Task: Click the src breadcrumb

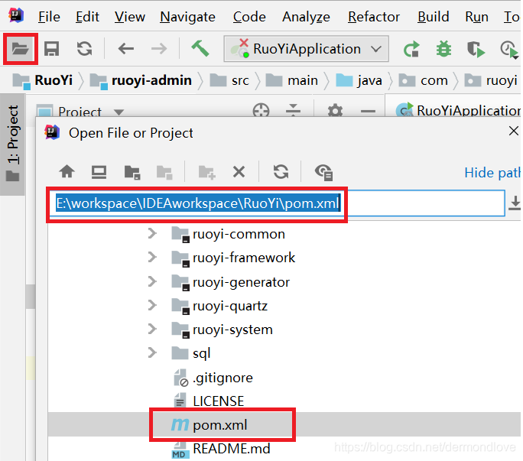Action: (x=229, y=80)
